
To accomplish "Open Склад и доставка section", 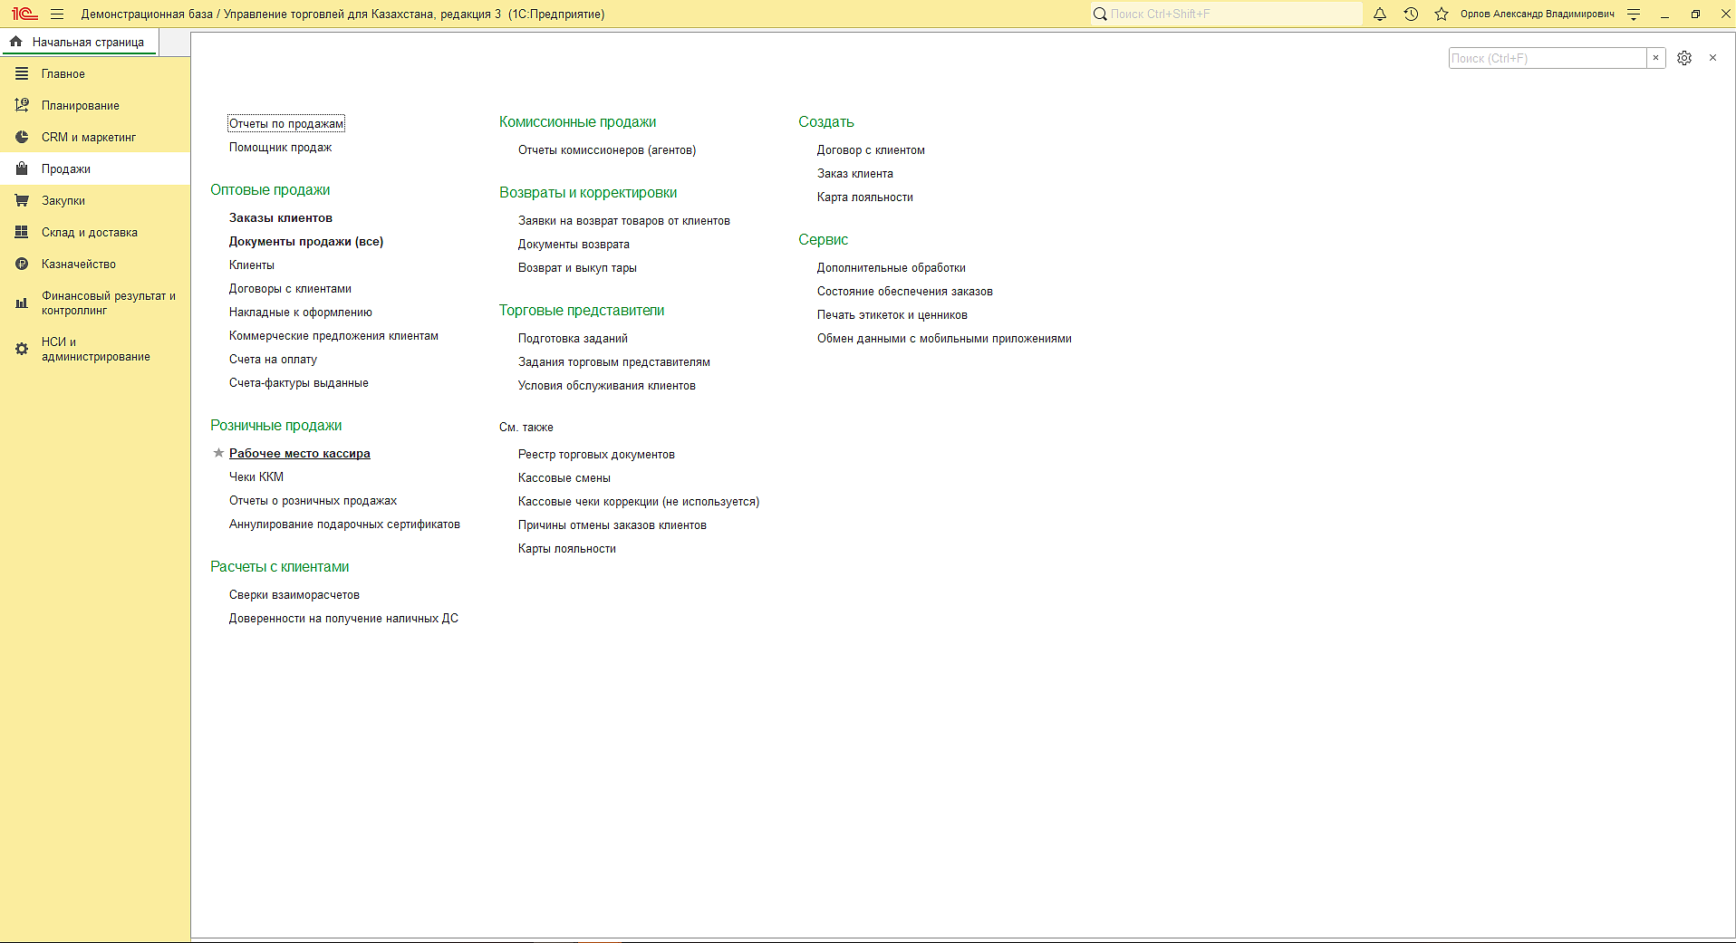I will (x=95, y=232).
